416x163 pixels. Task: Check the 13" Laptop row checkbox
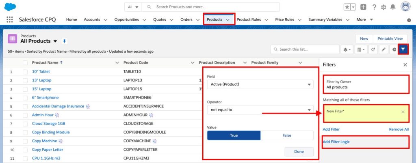pyautogui.click(x=25, y=80)
